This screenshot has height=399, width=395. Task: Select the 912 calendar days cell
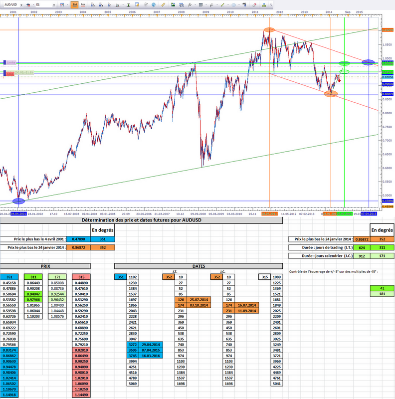(362, 256)
